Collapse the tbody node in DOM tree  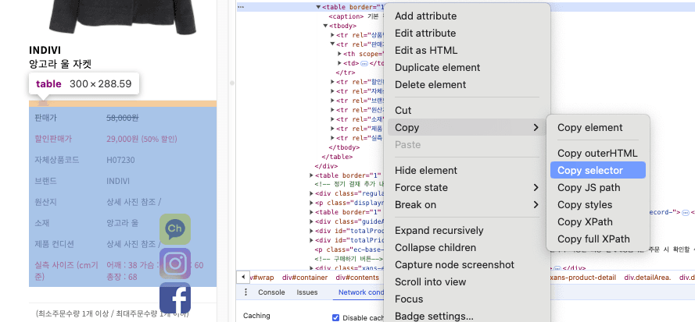pyautogui.click(x=326, y=26)
